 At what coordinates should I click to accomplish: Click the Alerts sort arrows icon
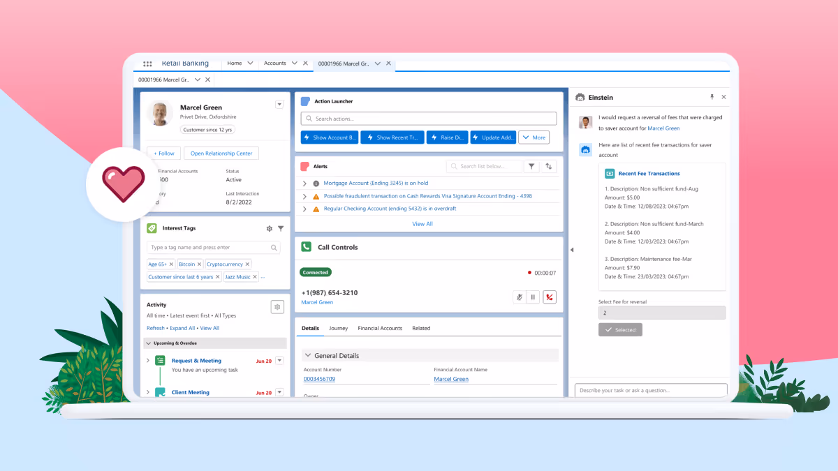[x=549, y=166]
